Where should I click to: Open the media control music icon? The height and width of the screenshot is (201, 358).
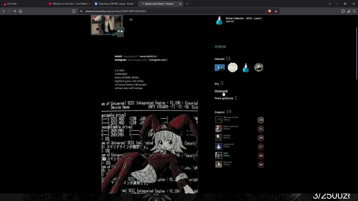pos(349,11)
